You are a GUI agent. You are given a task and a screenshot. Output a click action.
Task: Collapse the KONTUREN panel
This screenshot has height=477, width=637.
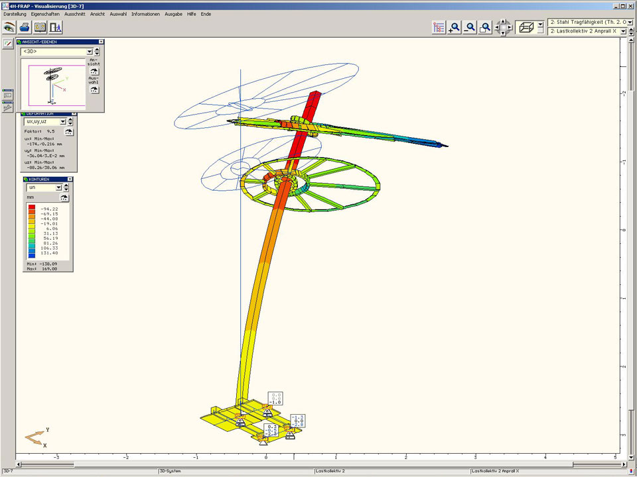click(x=70, y=179)
